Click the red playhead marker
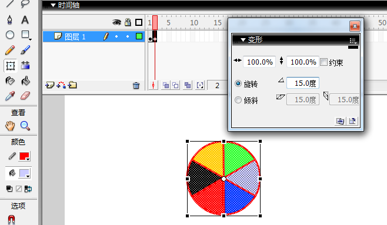This screenshot has height=225, width=387. (x=155, y=23)
